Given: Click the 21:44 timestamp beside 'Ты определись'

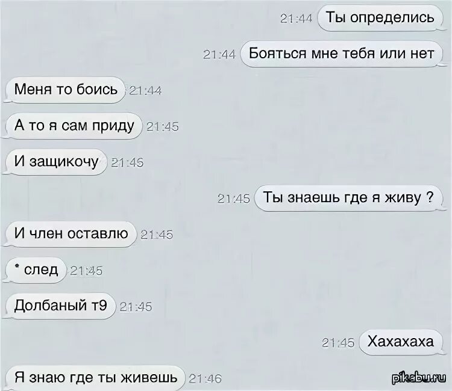Looking at the screenshot, I should (296, 19).
